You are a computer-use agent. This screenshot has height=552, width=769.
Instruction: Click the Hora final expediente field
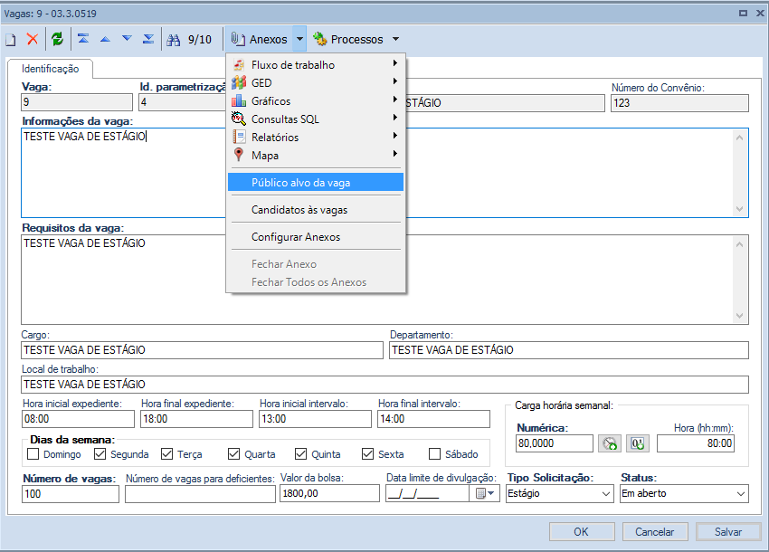click(196, 419)
